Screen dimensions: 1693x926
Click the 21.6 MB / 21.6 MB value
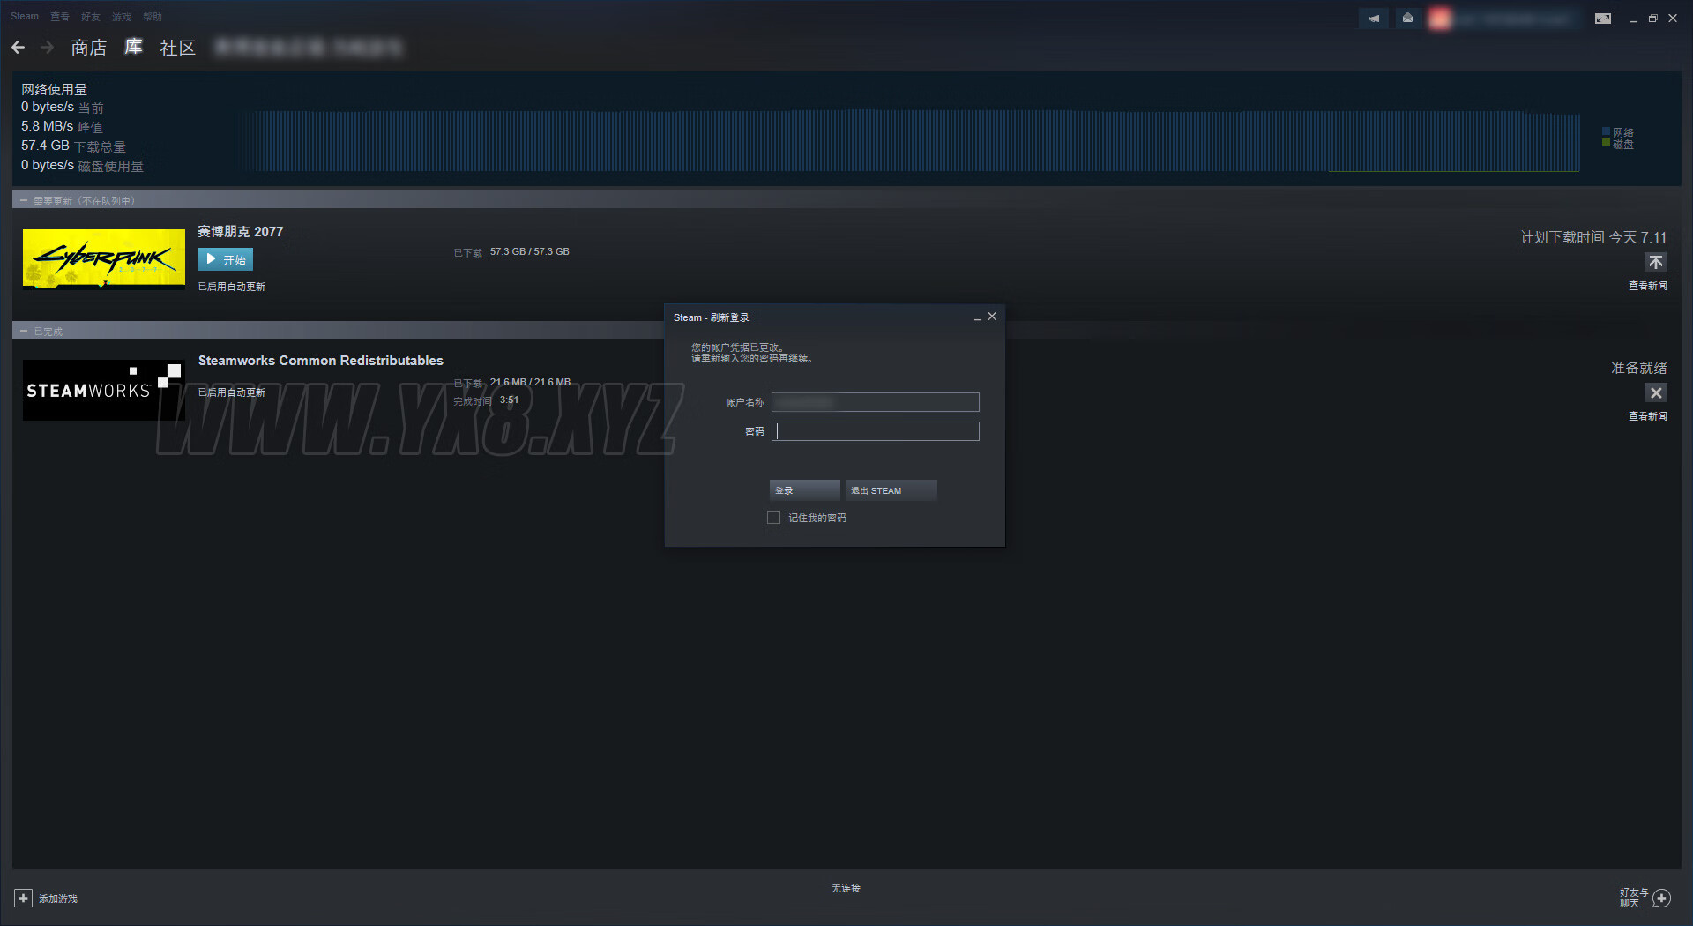(530, 382)
